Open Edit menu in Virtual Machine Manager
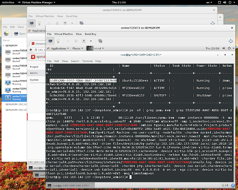 tap(12, 27)
